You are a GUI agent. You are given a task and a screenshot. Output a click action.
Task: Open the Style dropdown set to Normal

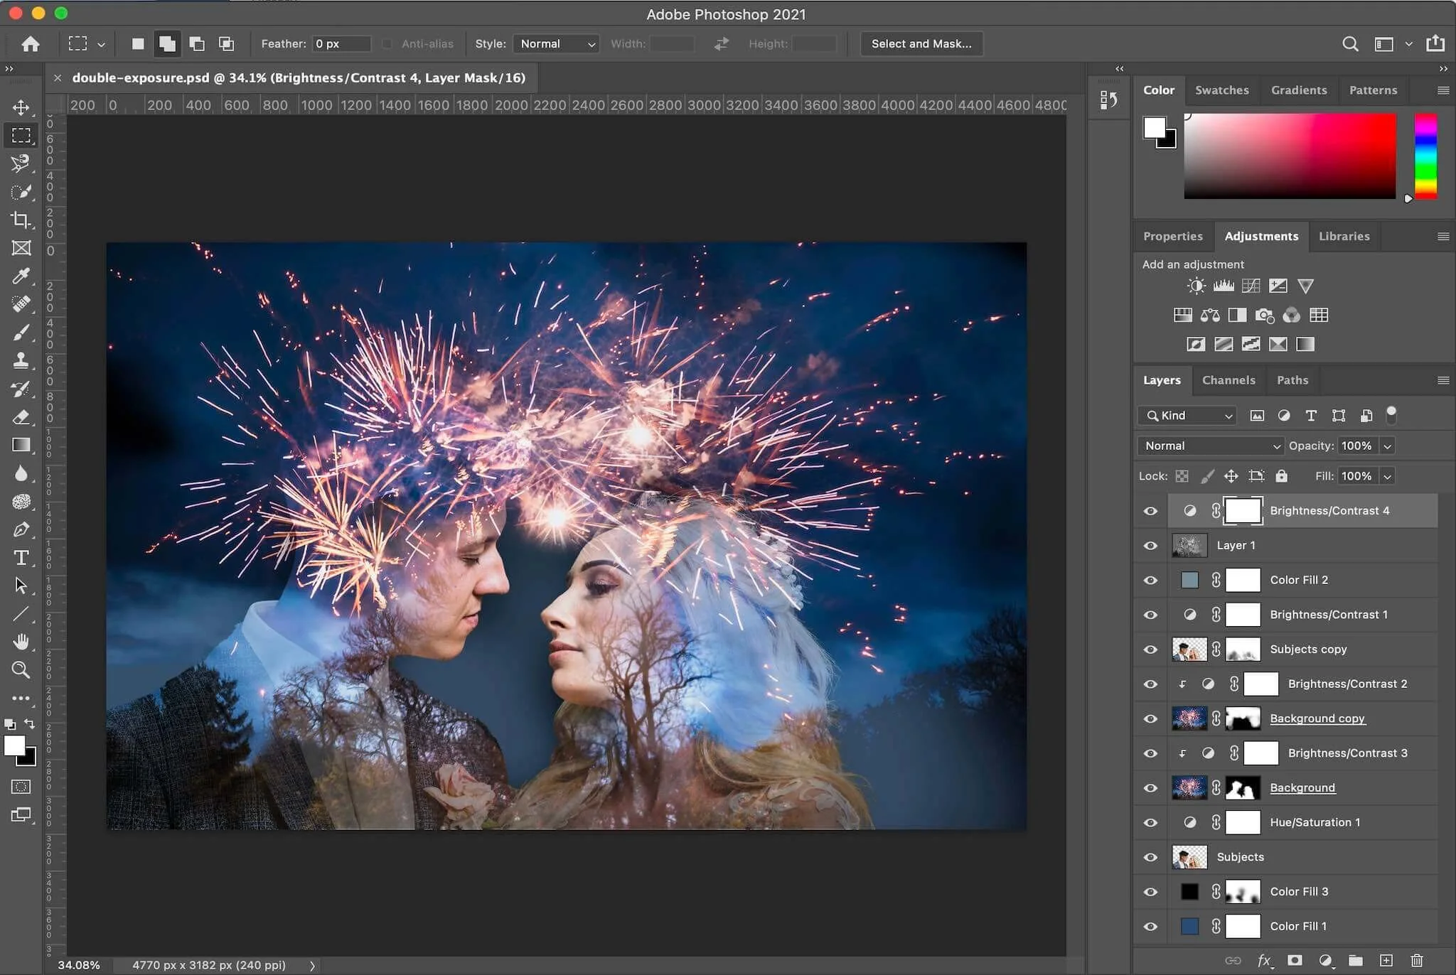[556, 44]
